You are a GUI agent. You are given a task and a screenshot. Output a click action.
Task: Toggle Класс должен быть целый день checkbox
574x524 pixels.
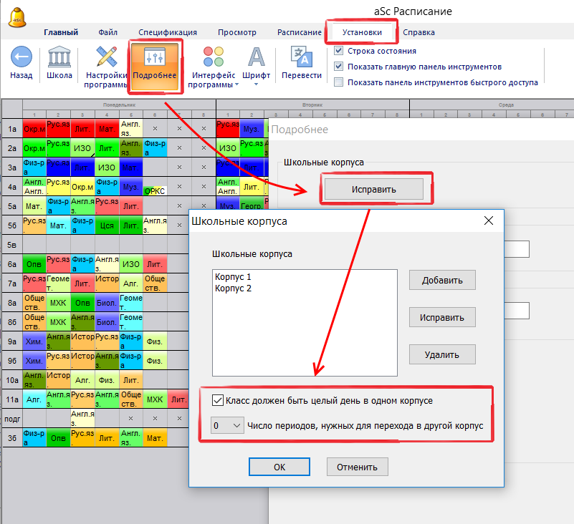coord(218,401)
